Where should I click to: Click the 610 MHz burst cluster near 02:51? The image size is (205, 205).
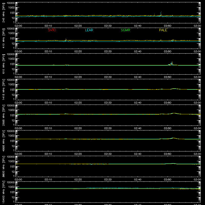[171, 64]
